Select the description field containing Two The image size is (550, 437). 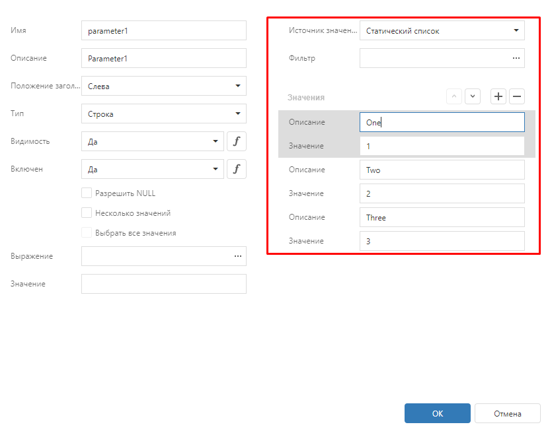(x=442, y=170)
